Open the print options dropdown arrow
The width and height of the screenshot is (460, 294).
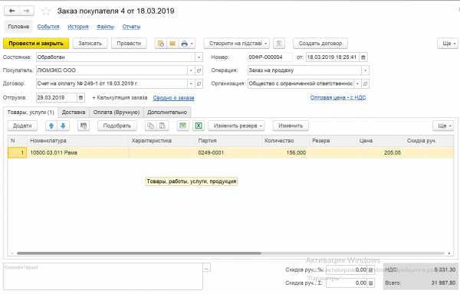192,44
